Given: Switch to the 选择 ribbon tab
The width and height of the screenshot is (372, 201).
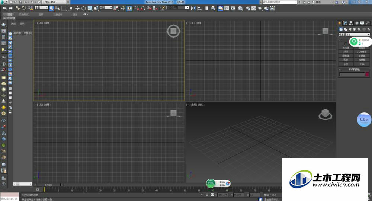Looking at the screenshot, I should click(41, 15).
